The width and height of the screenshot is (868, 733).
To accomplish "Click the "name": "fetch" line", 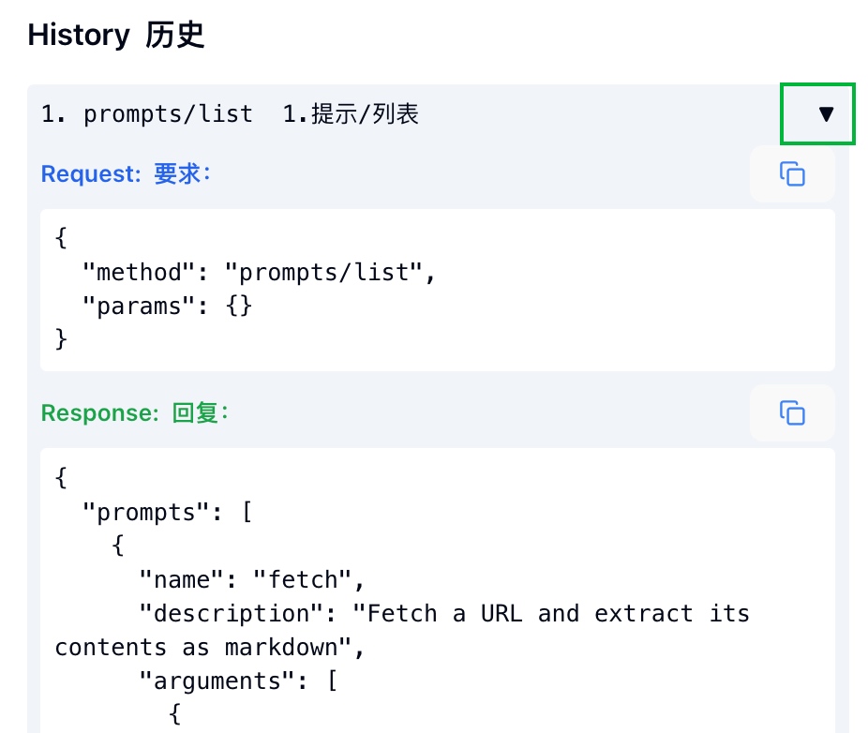I will [x=252, y=579].
